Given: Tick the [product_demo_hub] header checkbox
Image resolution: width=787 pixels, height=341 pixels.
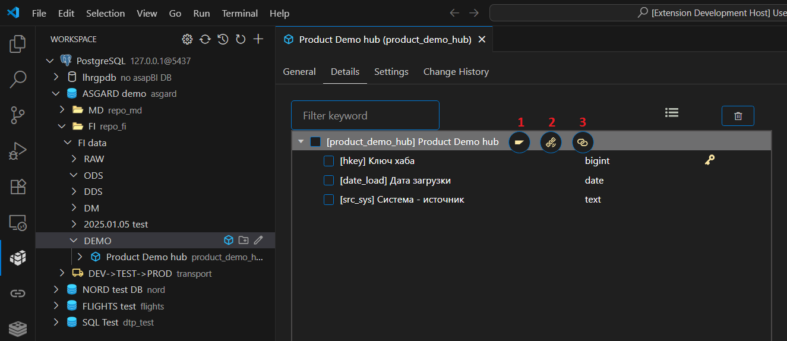Looking at the screenshot, I should pos(315,142).
